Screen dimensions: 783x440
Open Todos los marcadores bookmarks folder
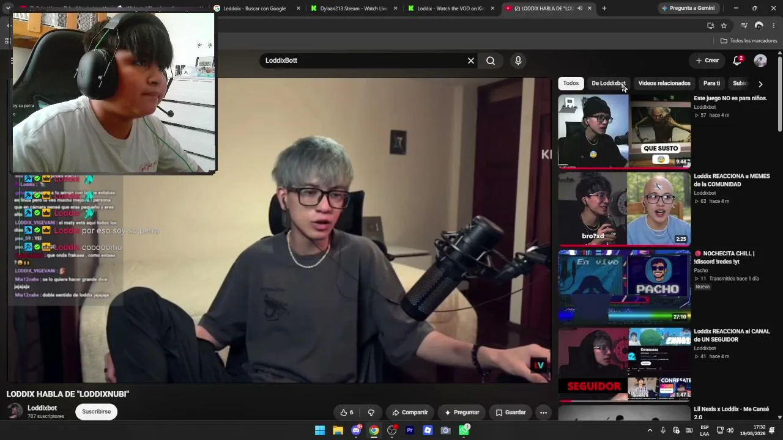tap(749, 41)
